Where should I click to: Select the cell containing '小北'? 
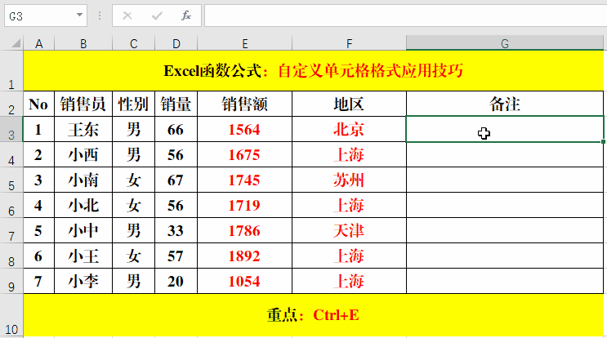click(83, 205)
